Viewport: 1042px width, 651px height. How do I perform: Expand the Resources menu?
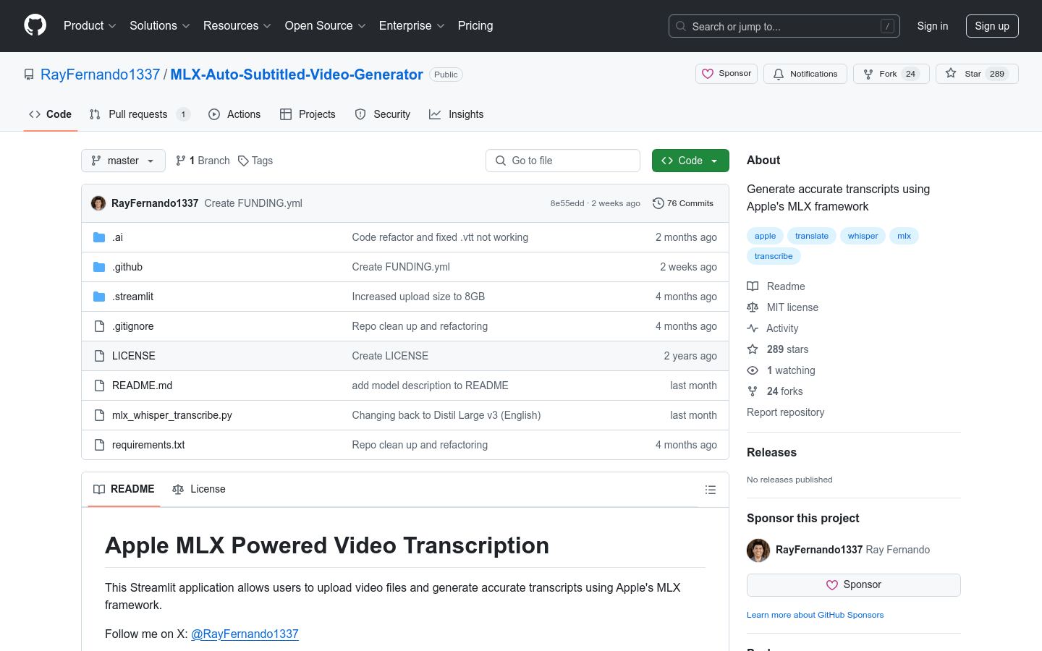[237, 26]
